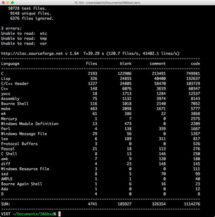Click the yellow minimize window button

tap(8, 3)
